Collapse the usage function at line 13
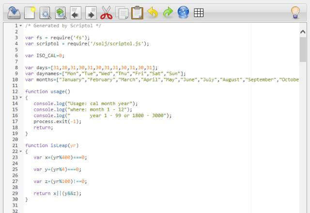Screen dimensions: 310x213 point(20,97)
